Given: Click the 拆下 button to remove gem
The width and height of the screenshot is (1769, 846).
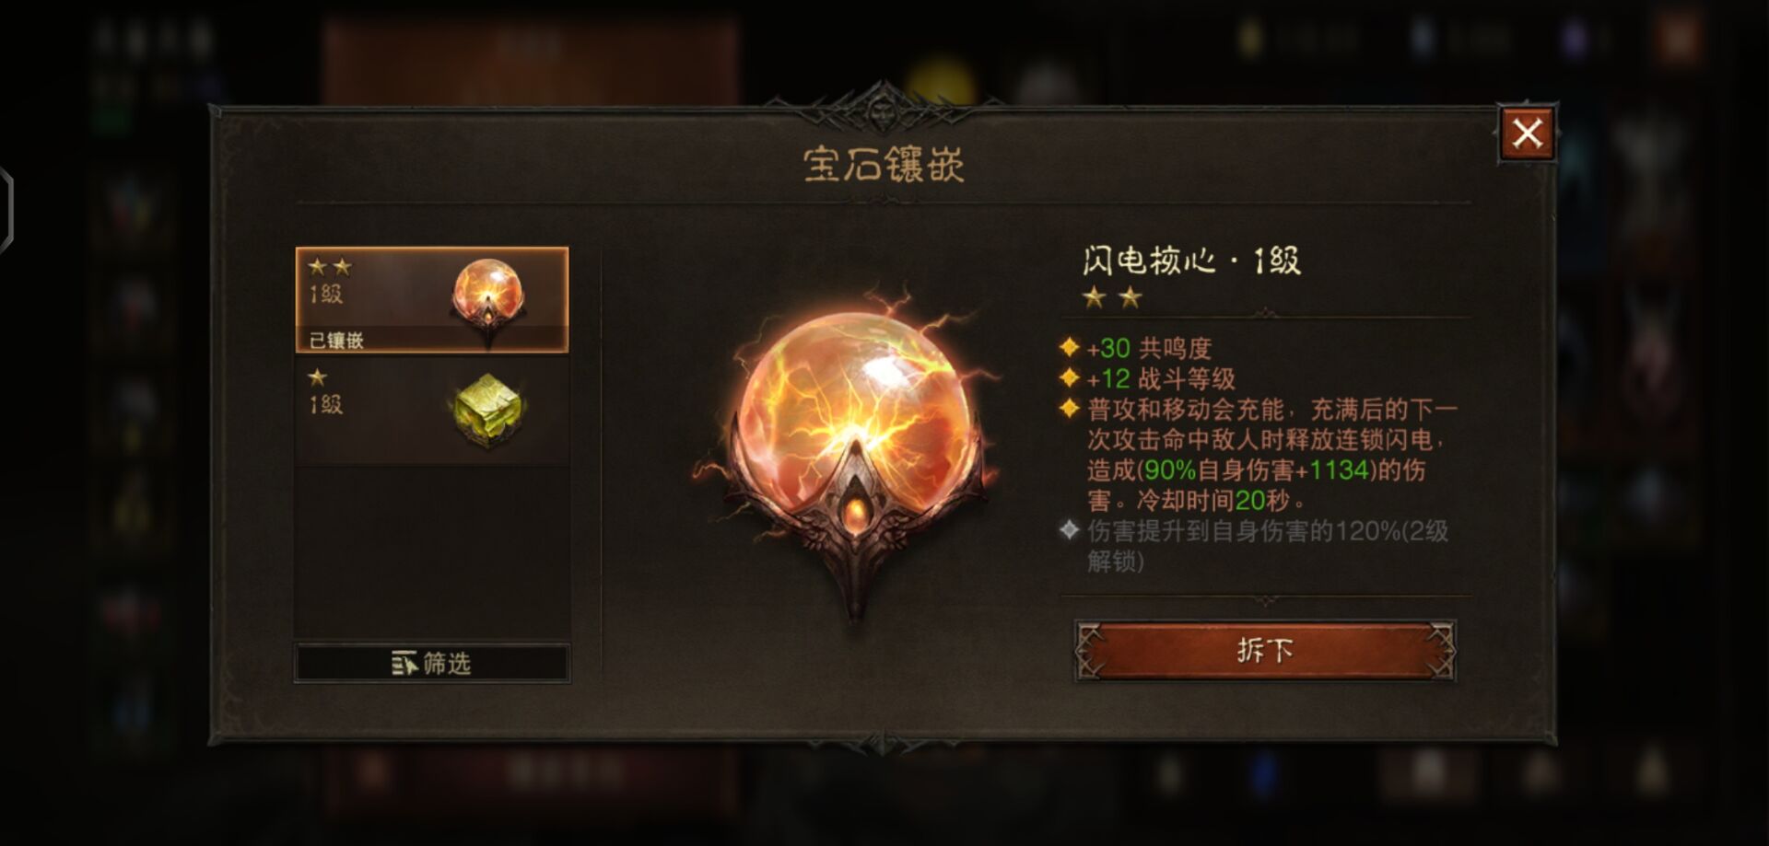Looking at the screenshot, I should 1265,651.
